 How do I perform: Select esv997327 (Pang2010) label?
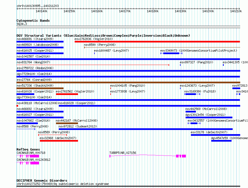[x=196, y=62]
